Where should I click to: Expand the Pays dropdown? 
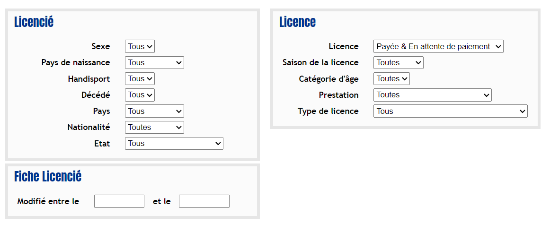(x=154, y=111)
